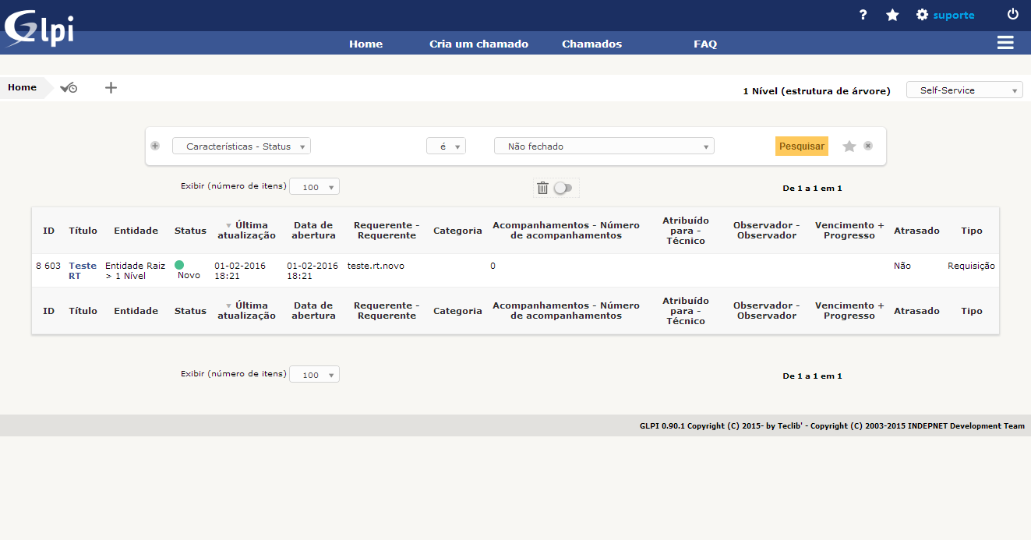Open the Não fechado value dropdown
The image size is (1031, 540).
pyautogui.click(x=604, y=146)
